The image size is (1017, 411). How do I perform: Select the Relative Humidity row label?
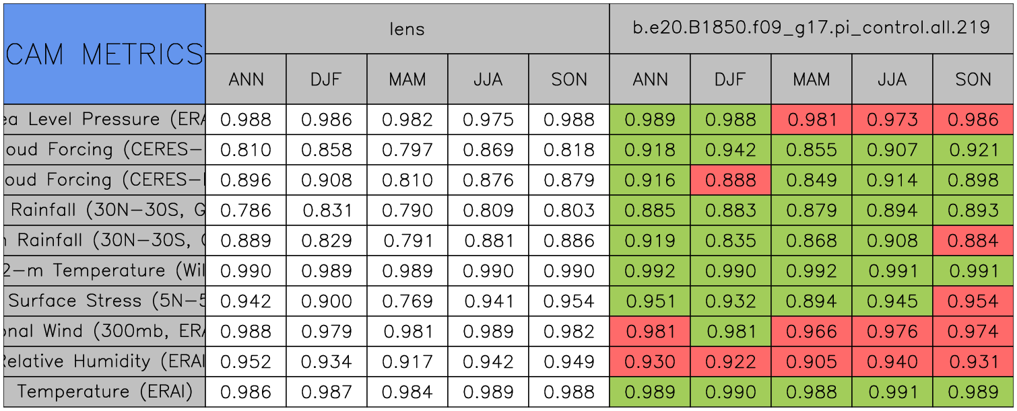click(x=104, y=362)
